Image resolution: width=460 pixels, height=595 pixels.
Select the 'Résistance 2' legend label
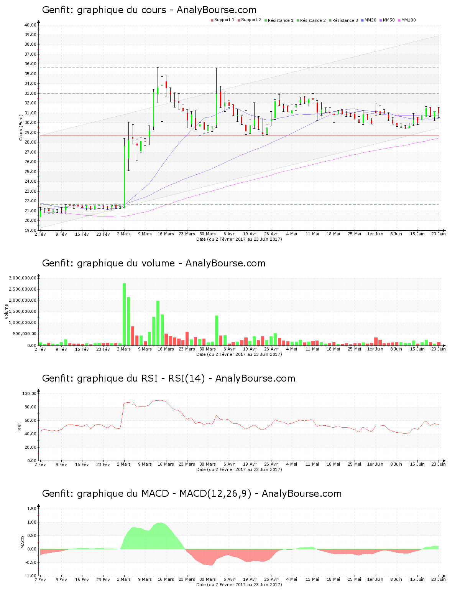click(x=313, y=20)
